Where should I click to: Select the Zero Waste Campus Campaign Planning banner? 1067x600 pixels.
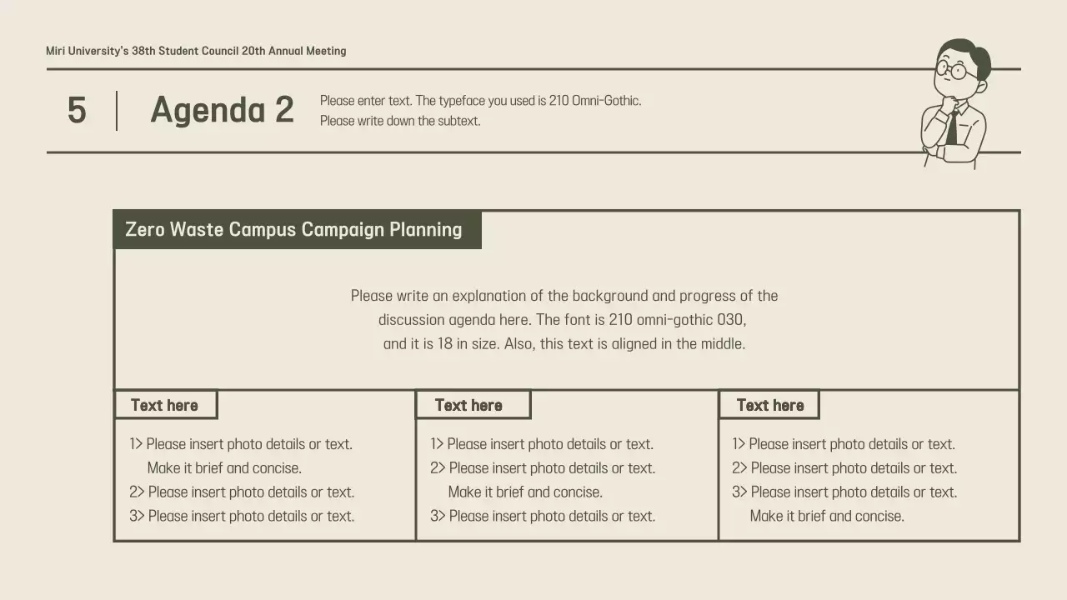[293, 230]
